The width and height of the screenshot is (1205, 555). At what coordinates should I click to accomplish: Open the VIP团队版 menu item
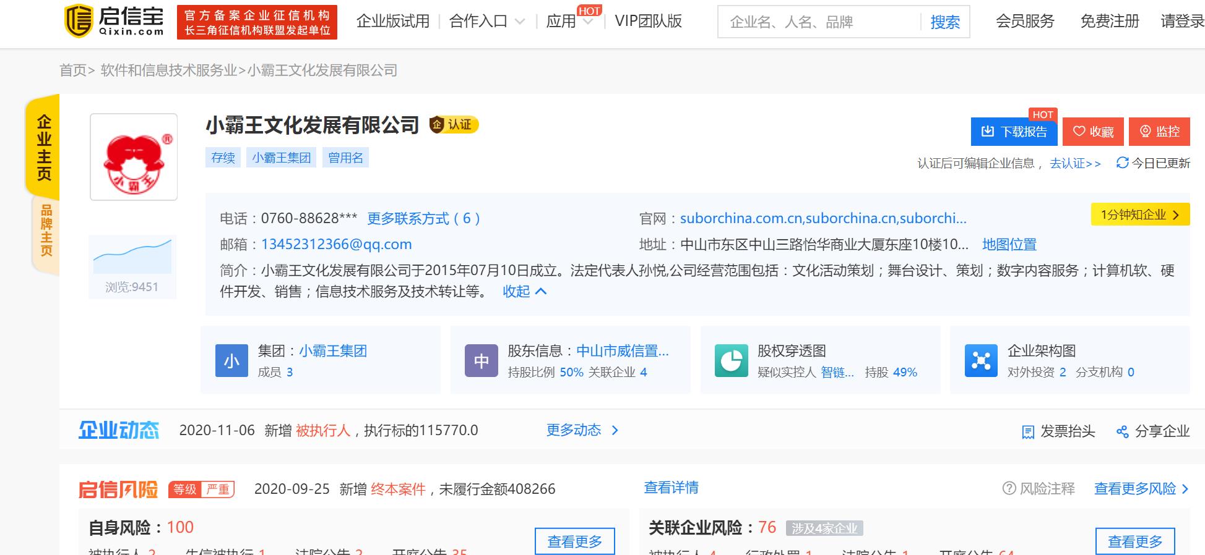648,22
